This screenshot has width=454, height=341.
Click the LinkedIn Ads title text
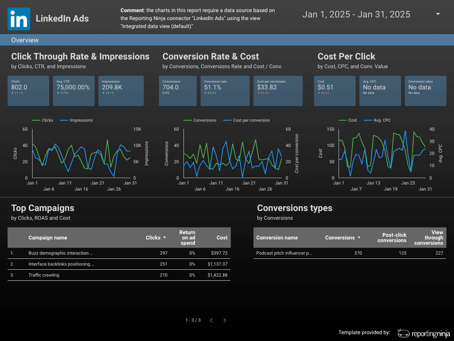point(62,19)
